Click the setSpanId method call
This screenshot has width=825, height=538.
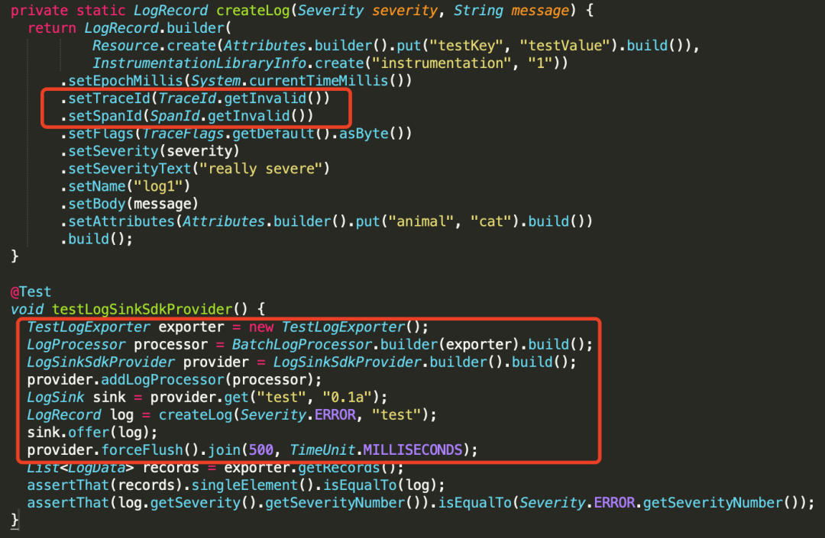[105, 115]
